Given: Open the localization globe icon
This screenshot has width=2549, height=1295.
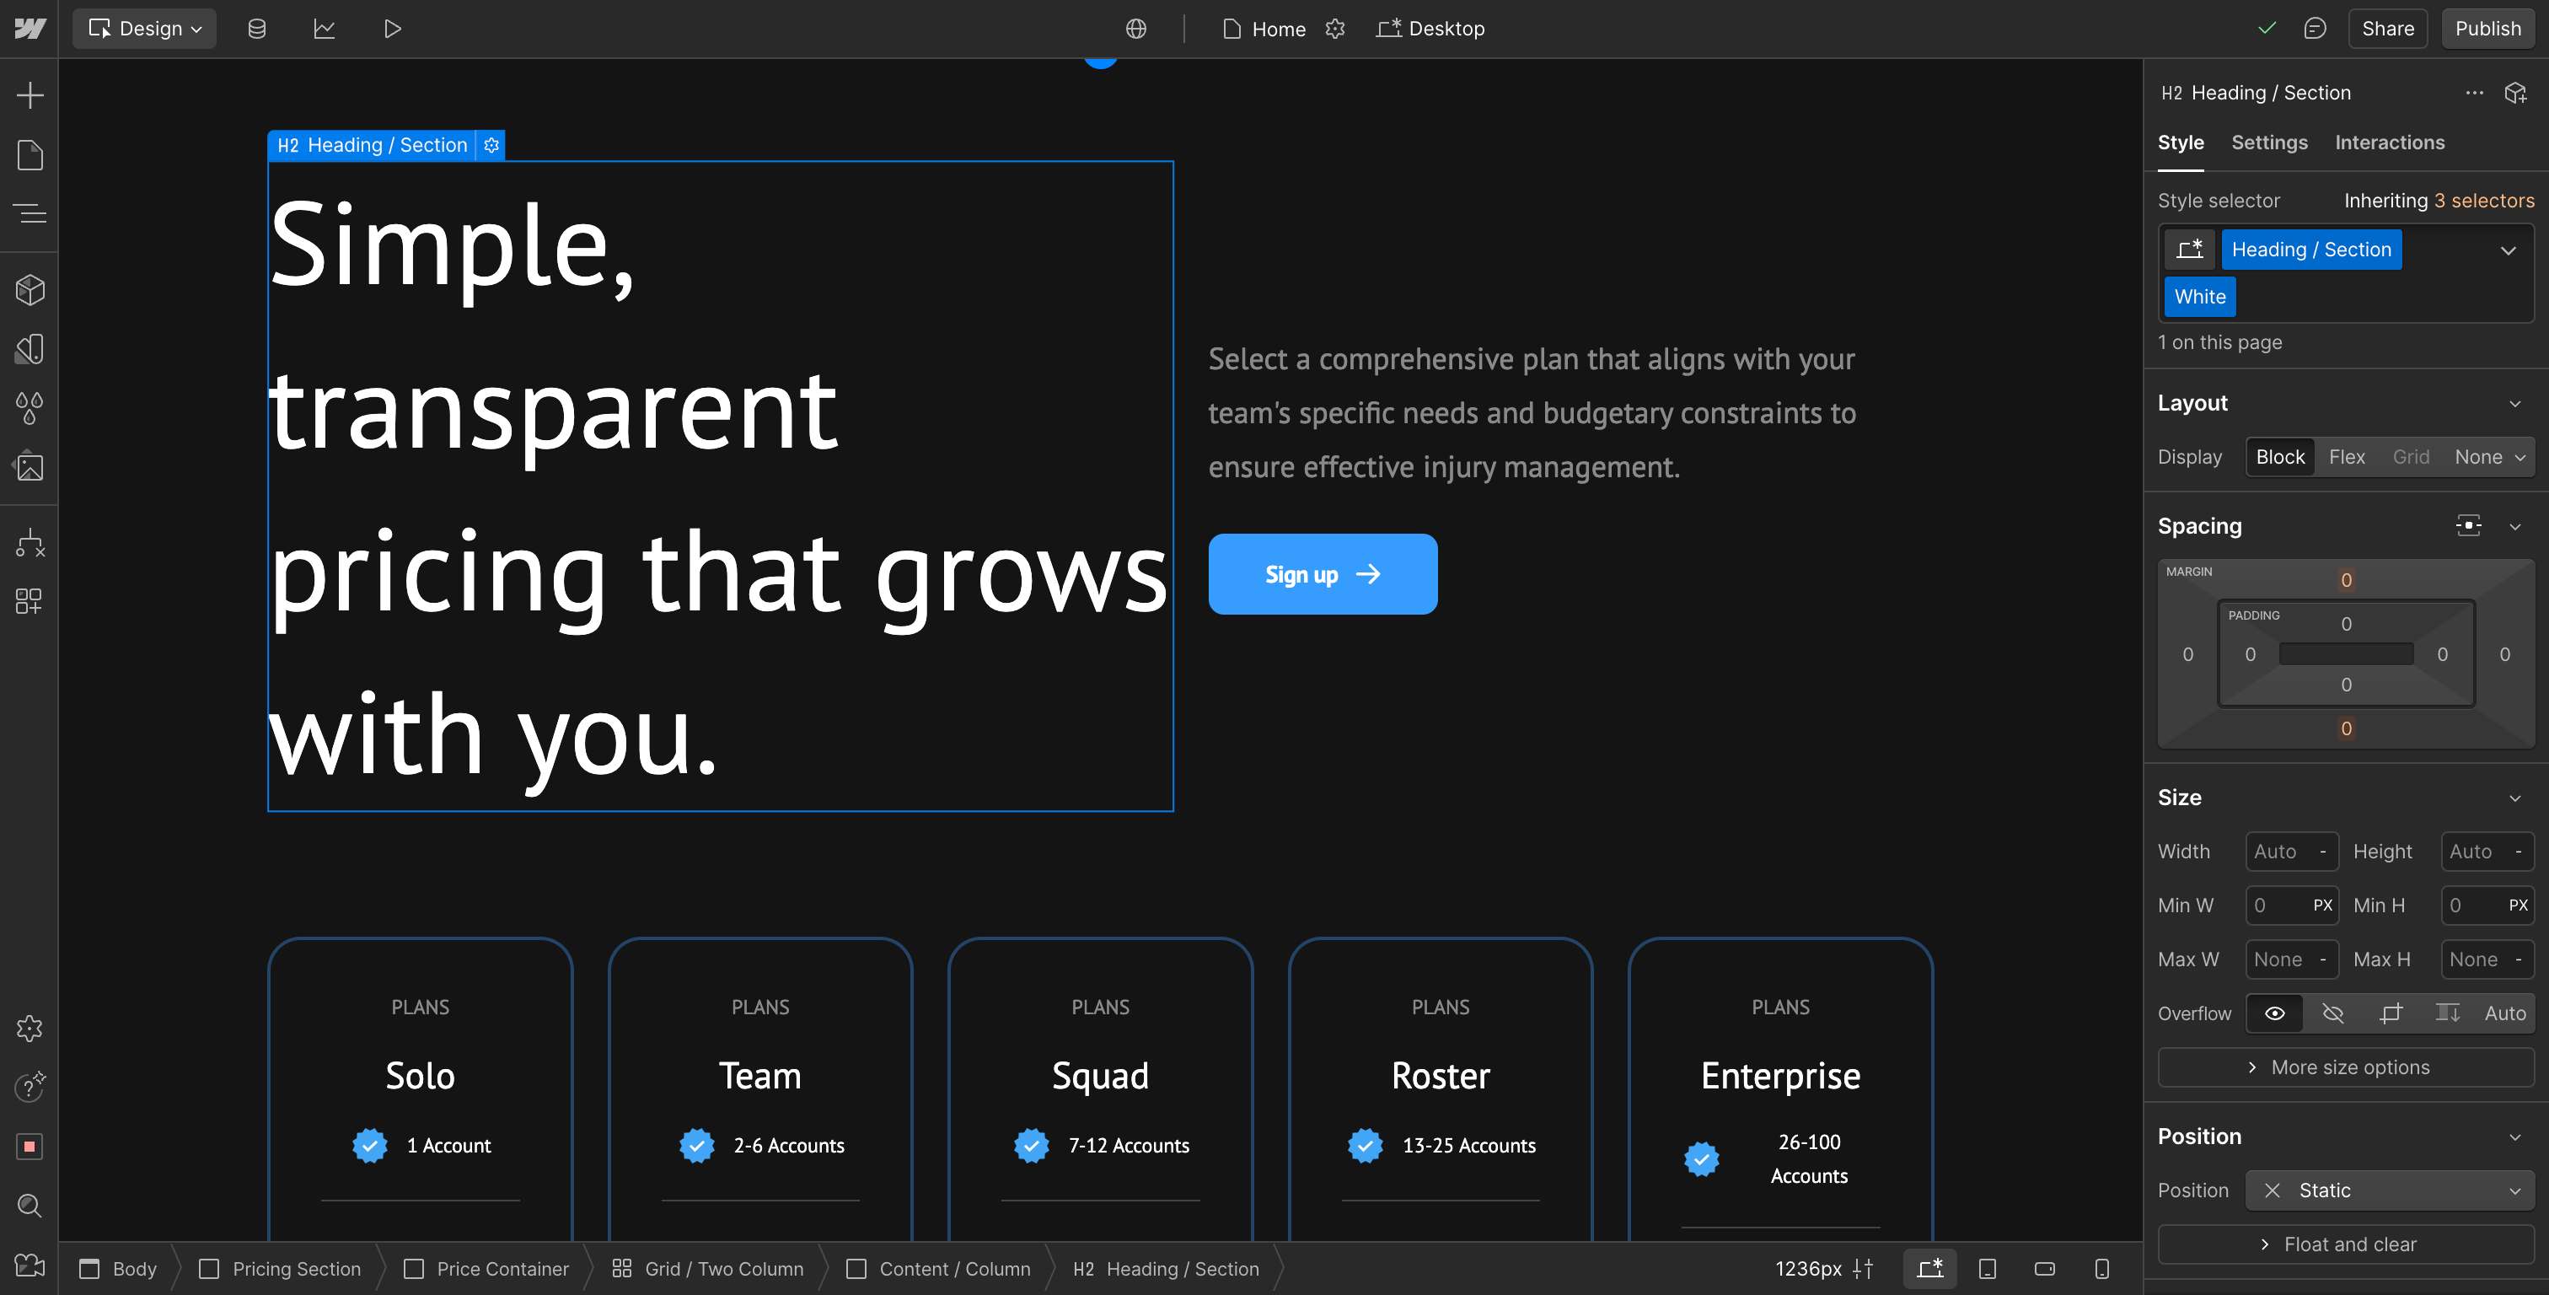Looking at the screenshot, I should click(x=1136, y=29).
